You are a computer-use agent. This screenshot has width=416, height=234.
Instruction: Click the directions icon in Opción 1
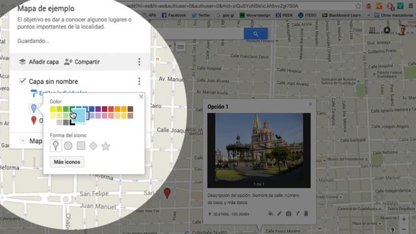[x=298, y=214]
